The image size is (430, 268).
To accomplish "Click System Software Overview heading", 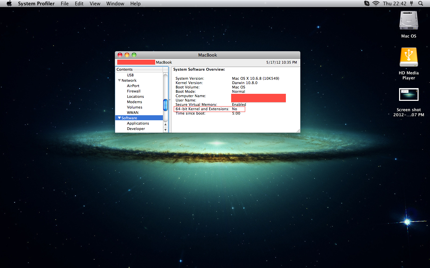I will (199, 69).
